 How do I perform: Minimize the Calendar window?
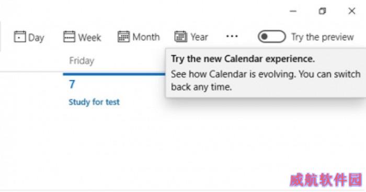point(293,11)
